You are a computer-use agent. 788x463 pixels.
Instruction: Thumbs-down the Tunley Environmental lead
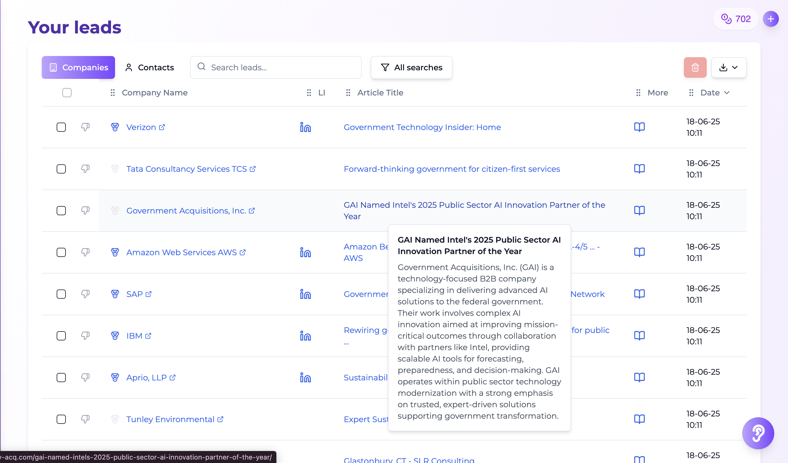[x=85, y=419]
